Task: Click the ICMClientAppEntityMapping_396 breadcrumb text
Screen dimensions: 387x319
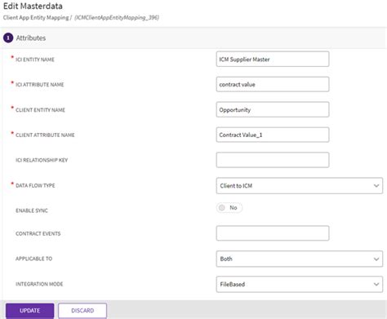Action: tap(117, 18)
